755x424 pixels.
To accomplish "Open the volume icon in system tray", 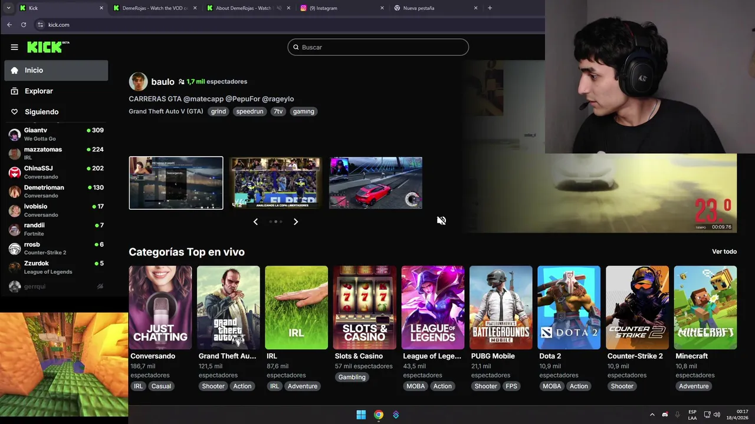I will pos(717,415).
